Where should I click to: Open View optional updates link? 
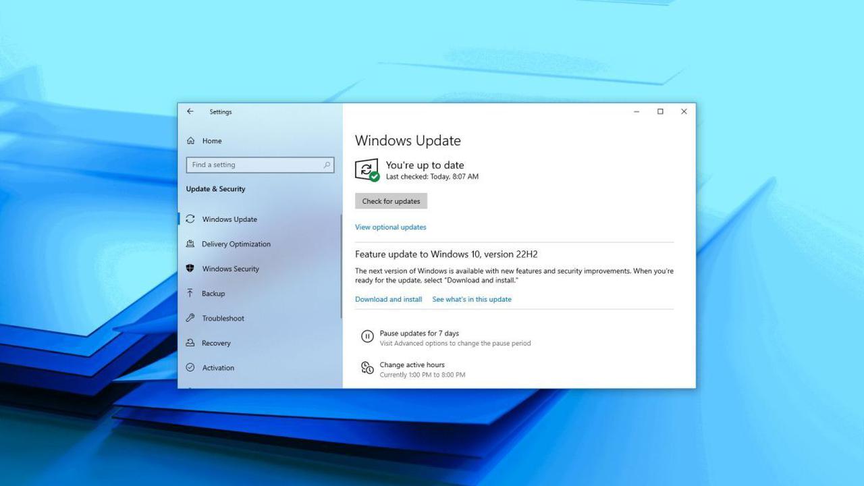[391, 227]
